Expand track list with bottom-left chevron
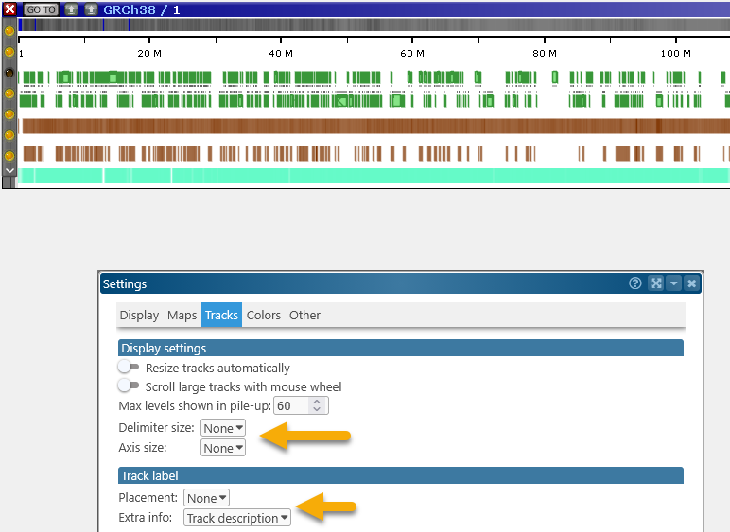The width and height of the screenshot is (730, 532). [x=9, y=171]
